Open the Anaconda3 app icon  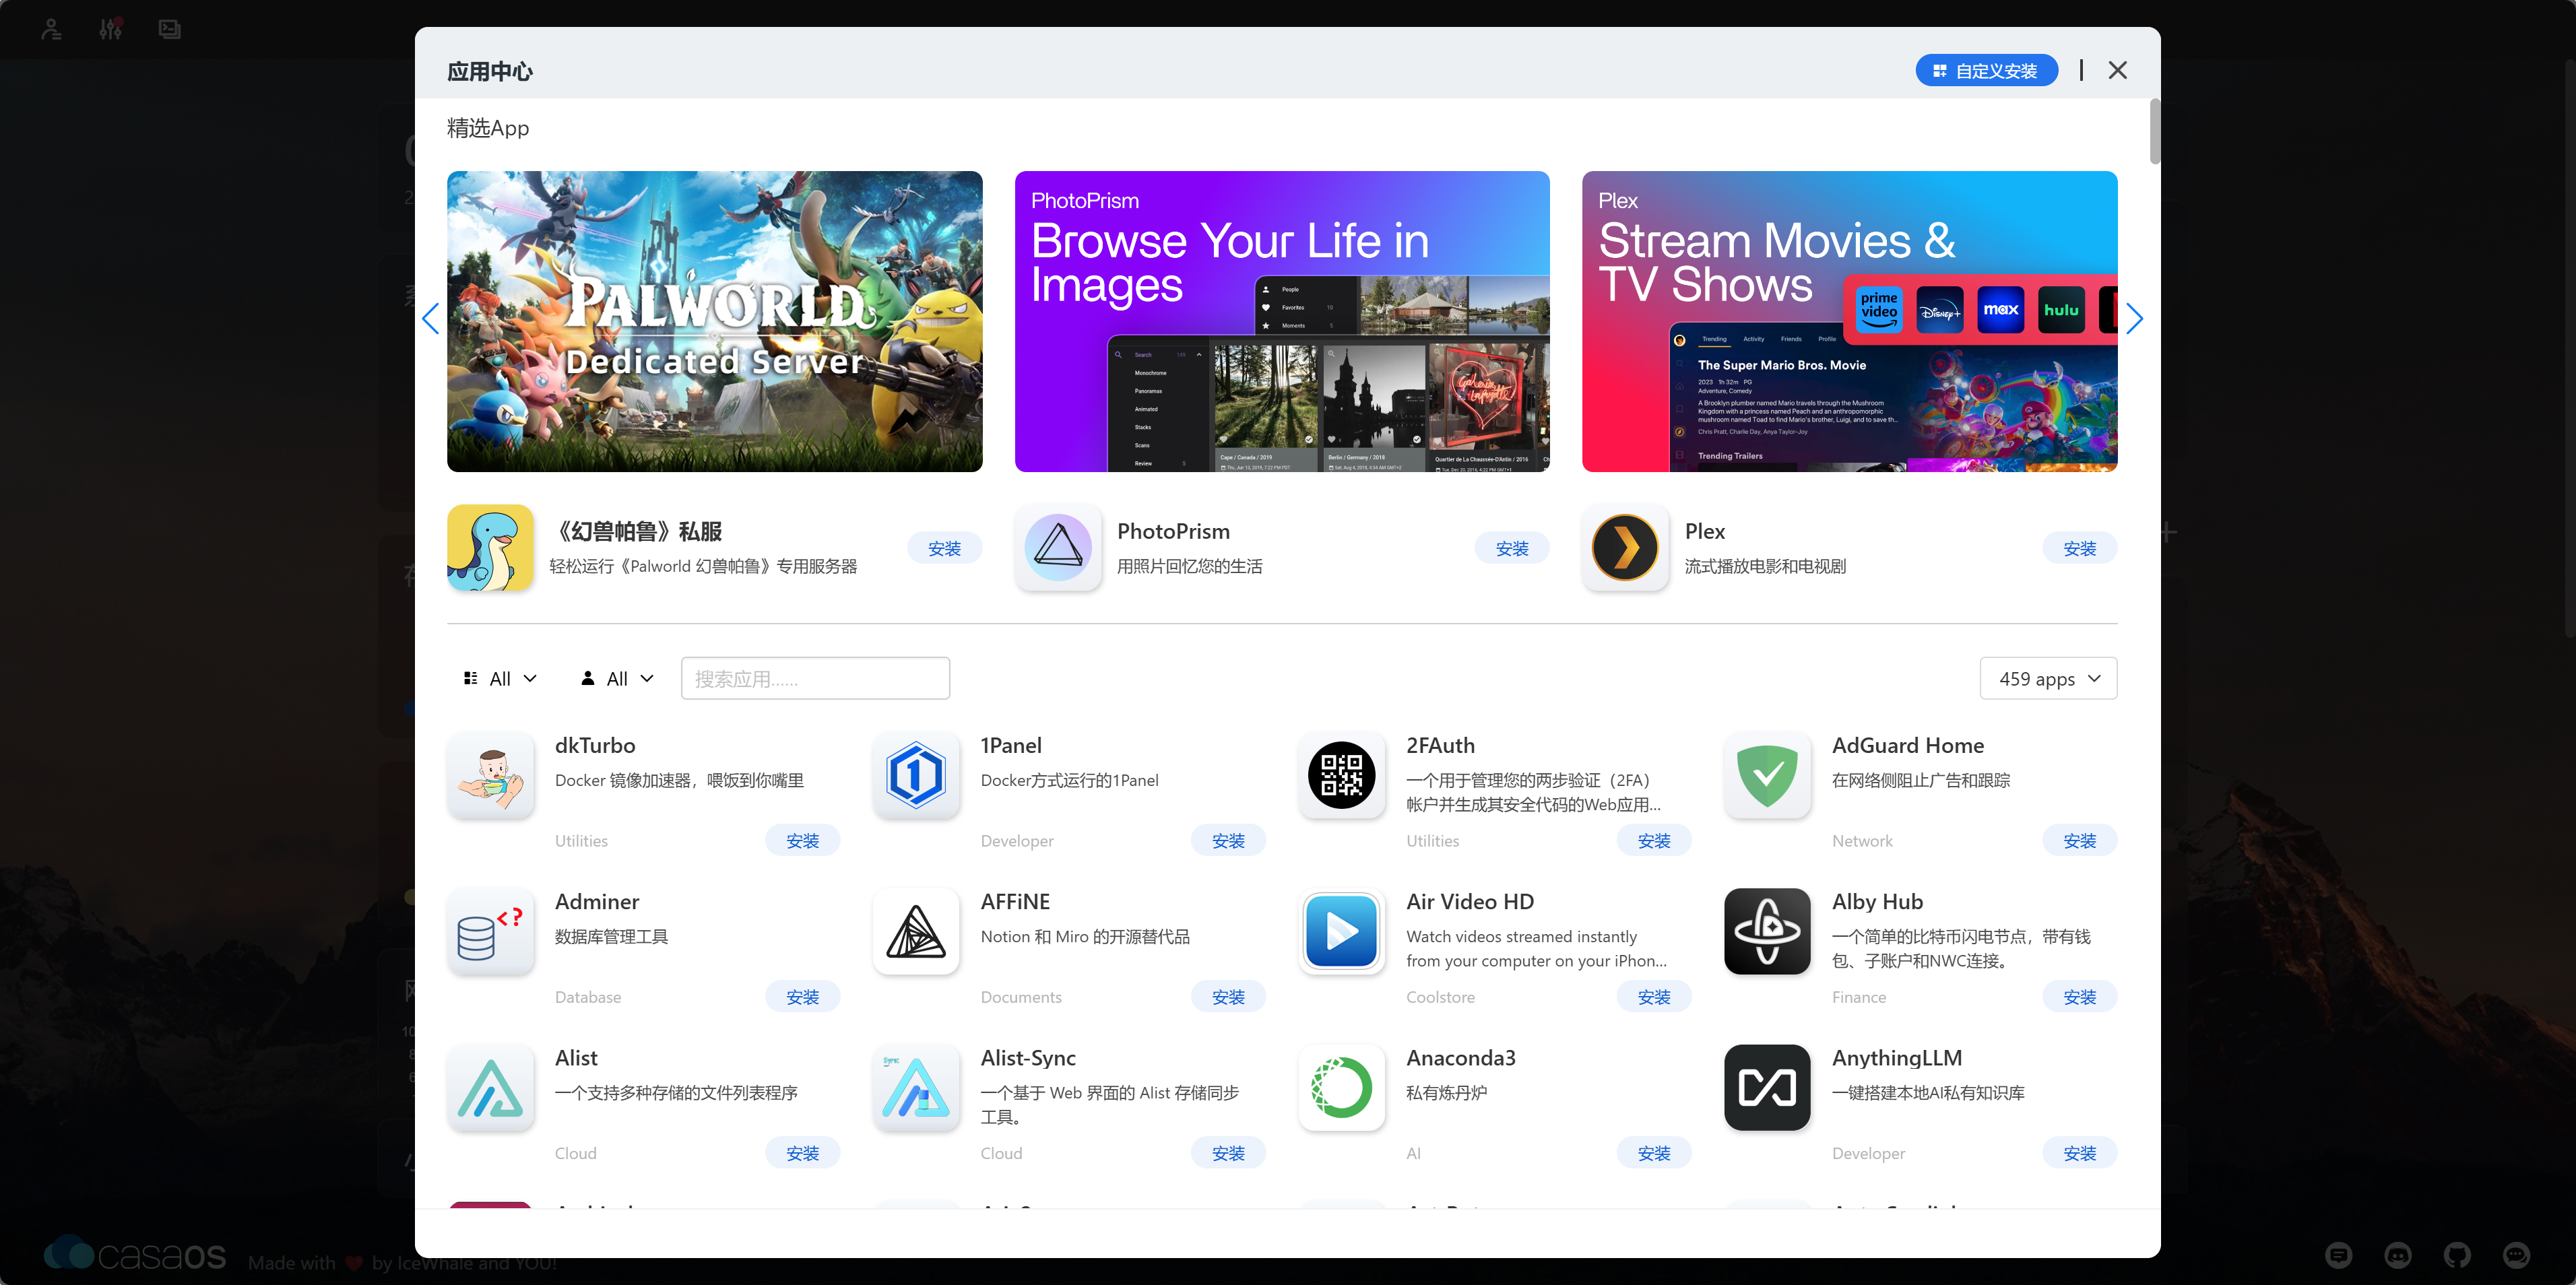tap(1341, 1087)
